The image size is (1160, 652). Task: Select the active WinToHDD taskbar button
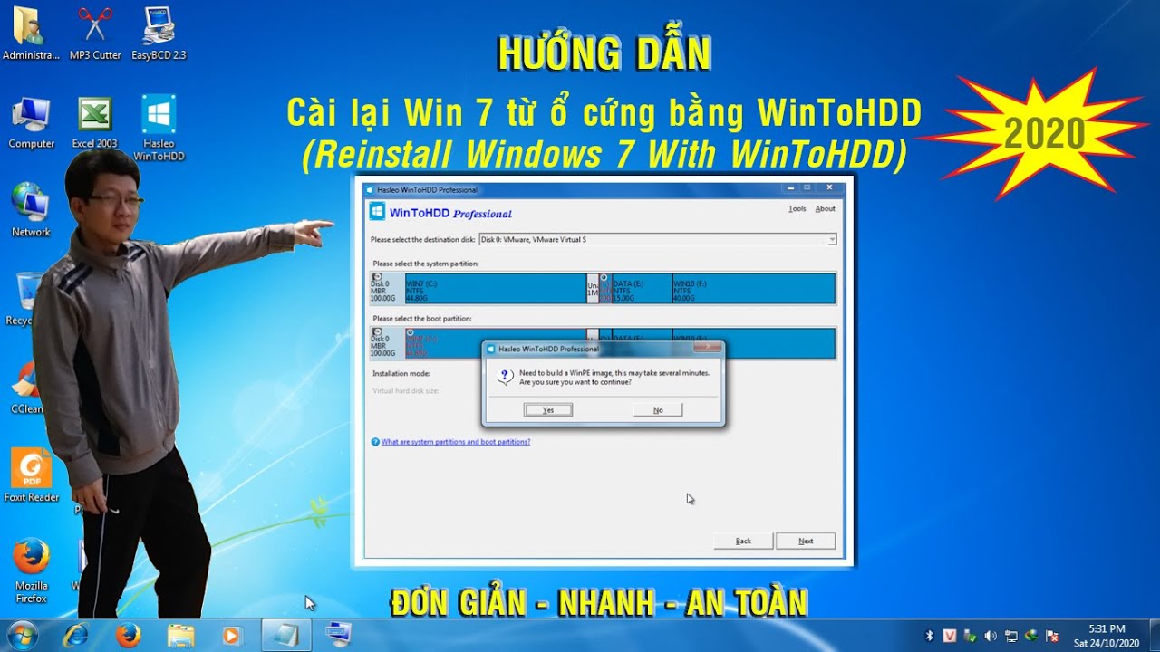pos(286,635)
